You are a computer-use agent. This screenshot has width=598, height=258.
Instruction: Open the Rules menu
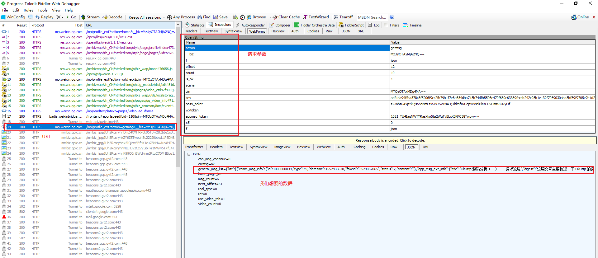(28, 10)
